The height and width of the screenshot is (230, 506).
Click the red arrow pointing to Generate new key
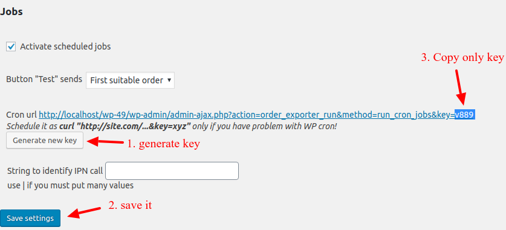106,141
